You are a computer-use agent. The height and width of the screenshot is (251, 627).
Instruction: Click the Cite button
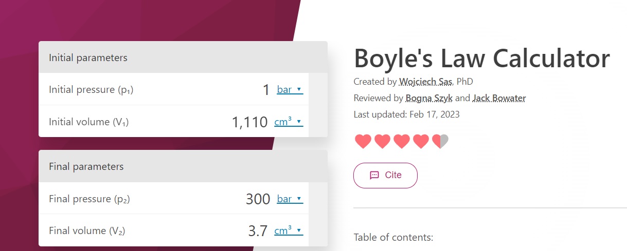coord(385,175)
